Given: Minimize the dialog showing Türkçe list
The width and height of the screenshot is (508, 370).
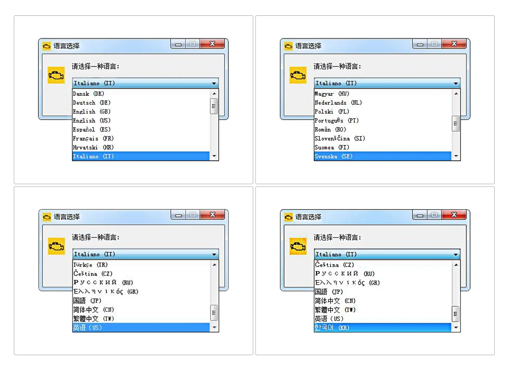Looking at the screenshot, I should pos(178,215).
